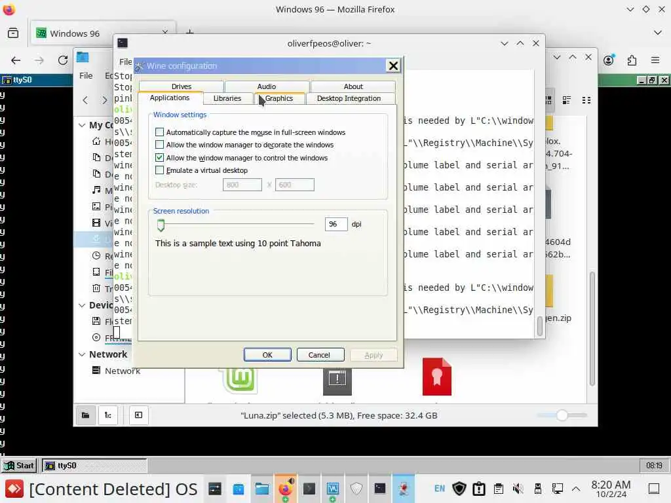Switch to the Drives tab
Image resolution: width=671 pixels, height=503 pixels.
point(182,86)
